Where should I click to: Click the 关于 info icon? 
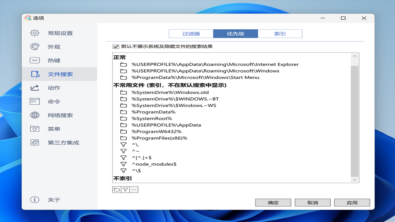[x=35, y=200]
